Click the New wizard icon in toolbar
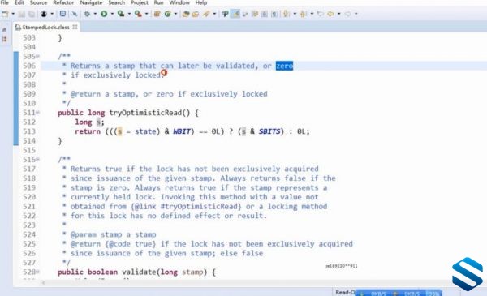 click(5, 14)
